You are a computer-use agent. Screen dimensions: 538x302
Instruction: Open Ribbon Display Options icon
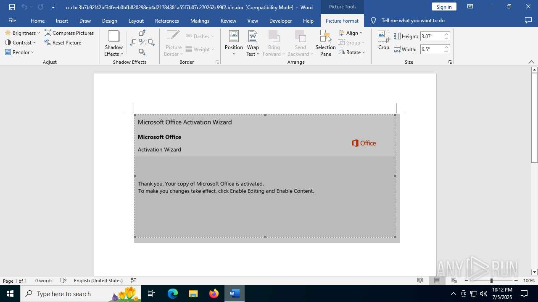click(x=470, y=7)
